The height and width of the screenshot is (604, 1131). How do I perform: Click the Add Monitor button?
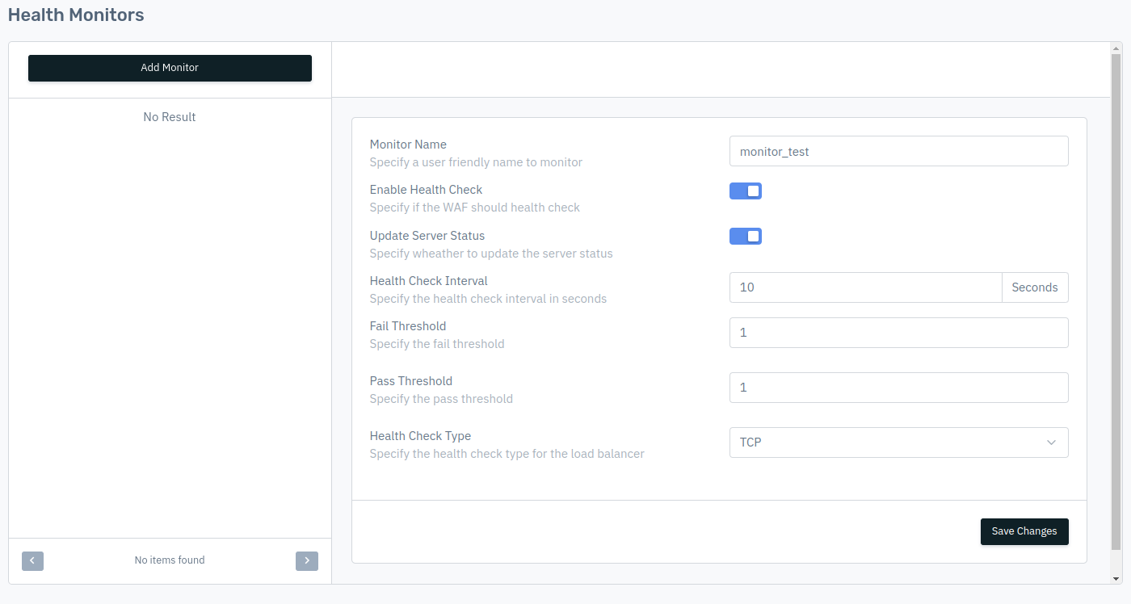pos(170,68)
